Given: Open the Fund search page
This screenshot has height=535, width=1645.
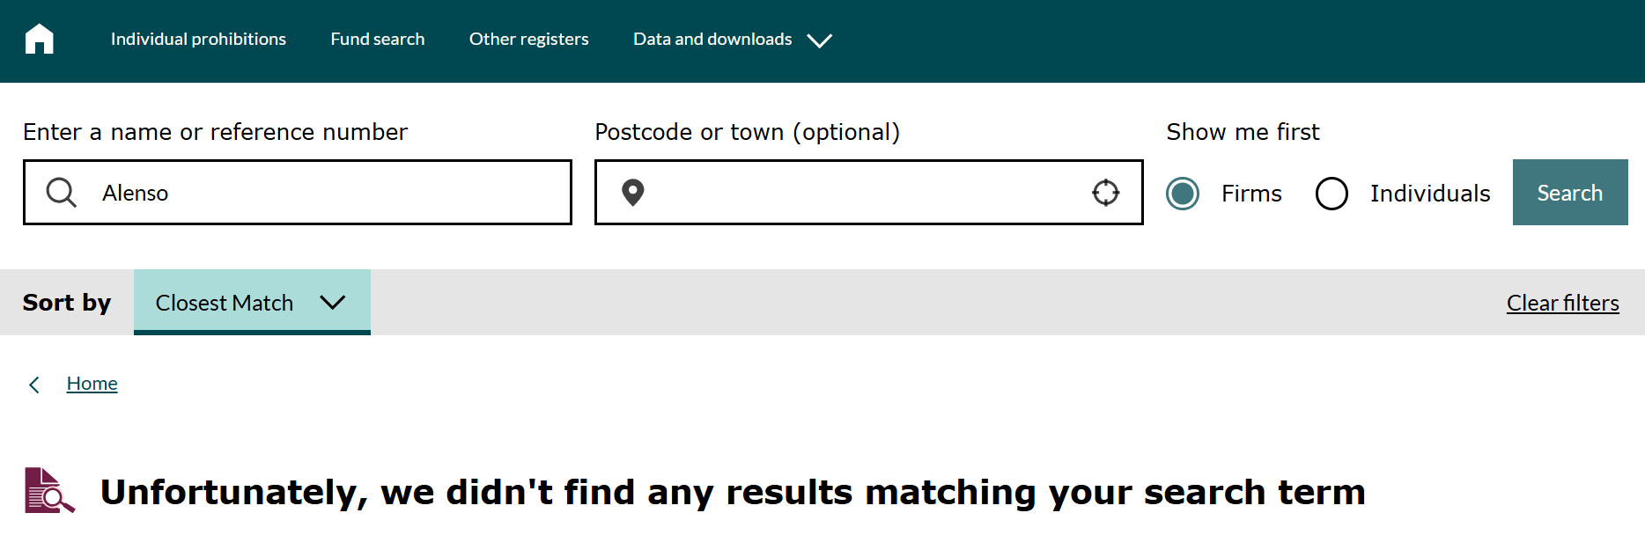Looking at the screenshot, I should point(378,39).
